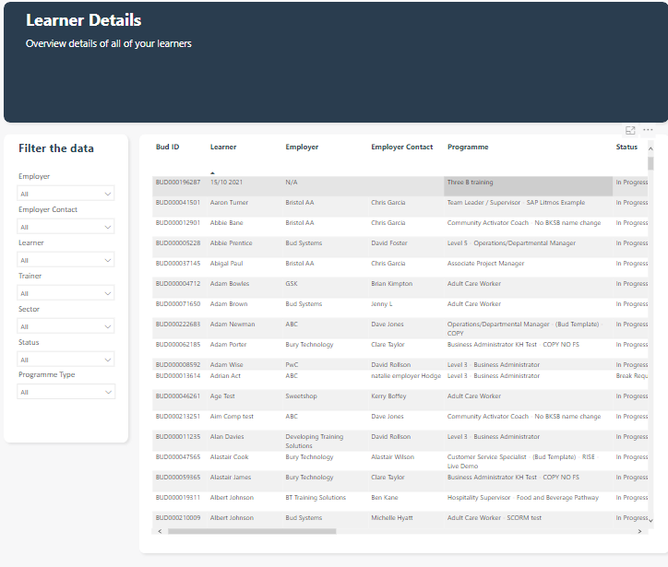Viewport: 668px width, 567px height.
Task: Click the focus mode icon above the table
Action: click(630, 130)
